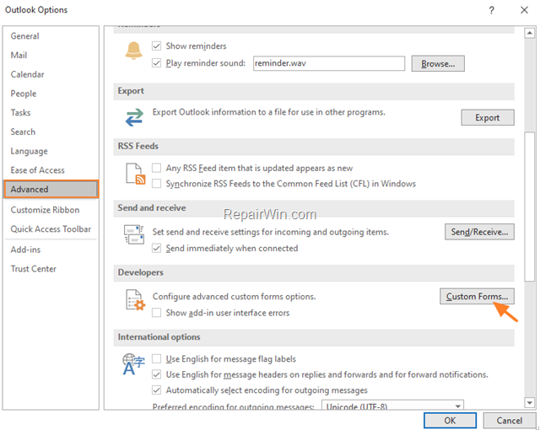Click the Export arrows icon
This screenshot has height=430, width=540.
pyautogui.click(x=134, y=117)
